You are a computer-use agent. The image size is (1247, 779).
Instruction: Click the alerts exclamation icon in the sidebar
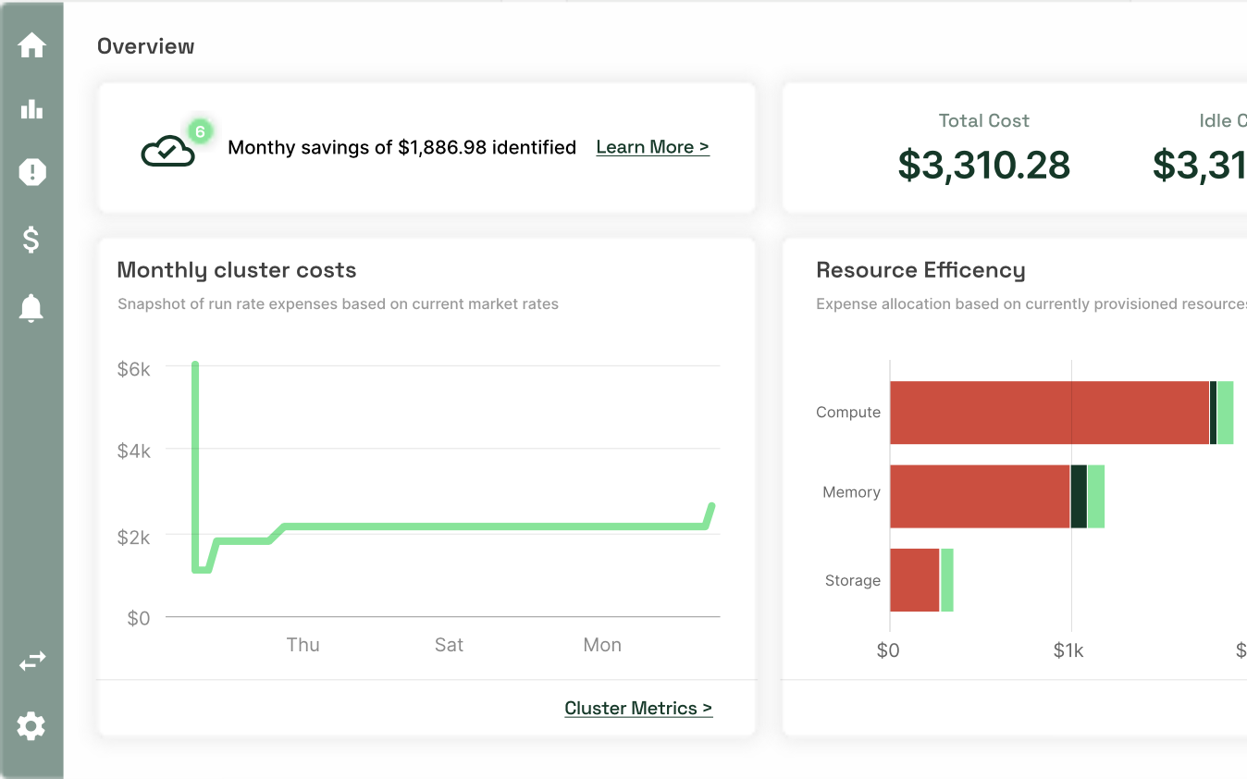tap(31, 172)
